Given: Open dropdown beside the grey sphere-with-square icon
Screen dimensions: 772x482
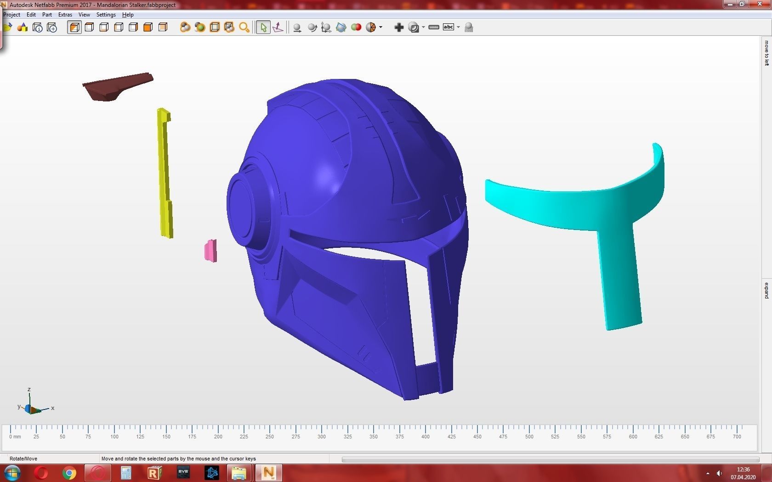Looking at the screenshot, I should click(423, 28).
